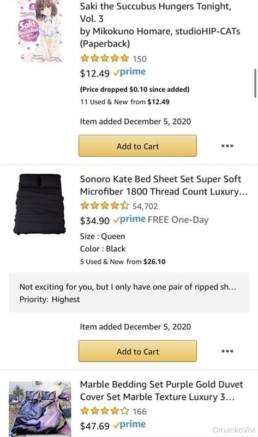The height and width of the screenshot is (437, 258).
Task: Open the purple marble bedding product image
Action: tap(40, 409)
